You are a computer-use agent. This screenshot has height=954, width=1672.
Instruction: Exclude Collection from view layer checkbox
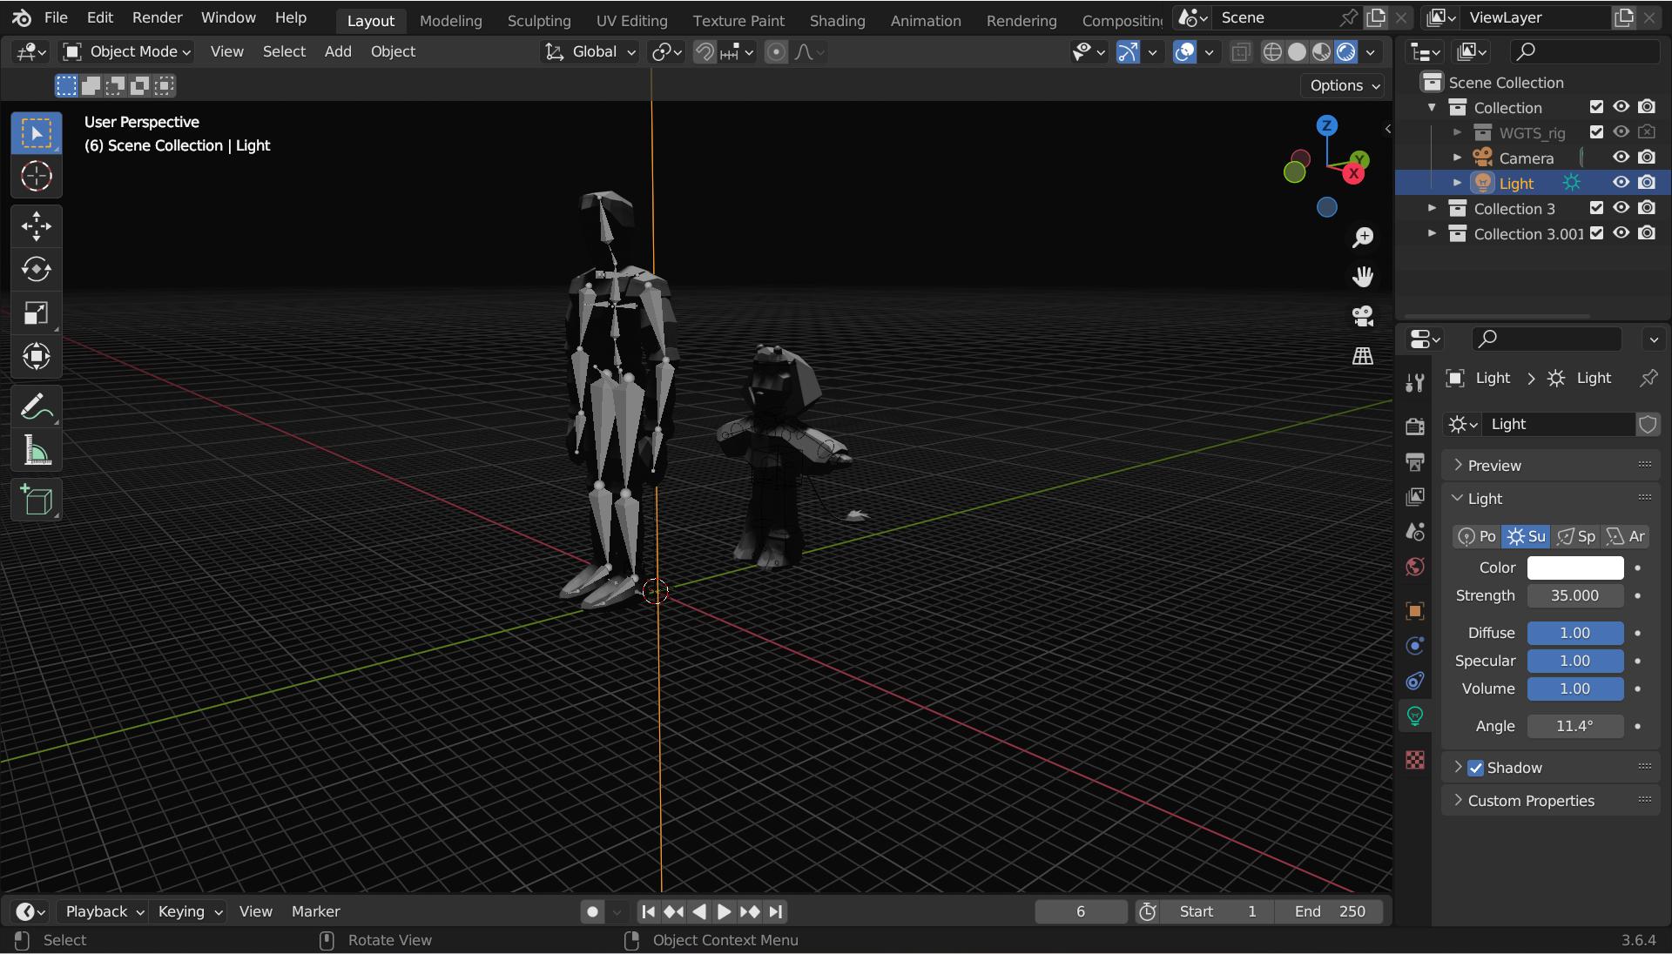(1596, 107)
